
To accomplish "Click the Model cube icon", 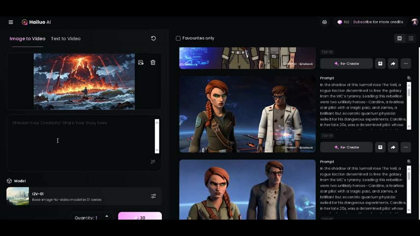I will [x=9, y=181].
